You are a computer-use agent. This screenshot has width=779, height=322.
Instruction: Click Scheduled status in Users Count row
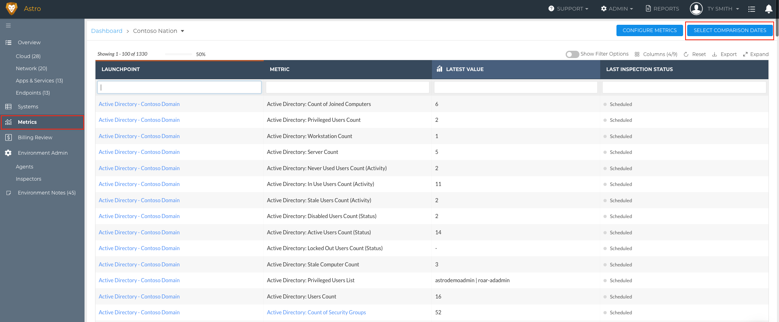[x=621, y=297]
